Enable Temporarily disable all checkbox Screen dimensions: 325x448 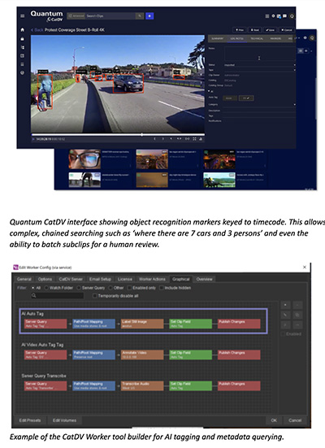tap(94, 296)
